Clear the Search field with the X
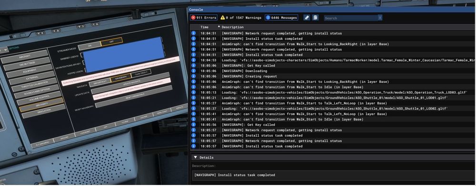 [x=380, y=18]
